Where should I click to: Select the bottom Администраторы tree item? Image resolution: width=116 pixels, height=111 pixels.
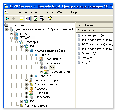click(x=36, y=105)
